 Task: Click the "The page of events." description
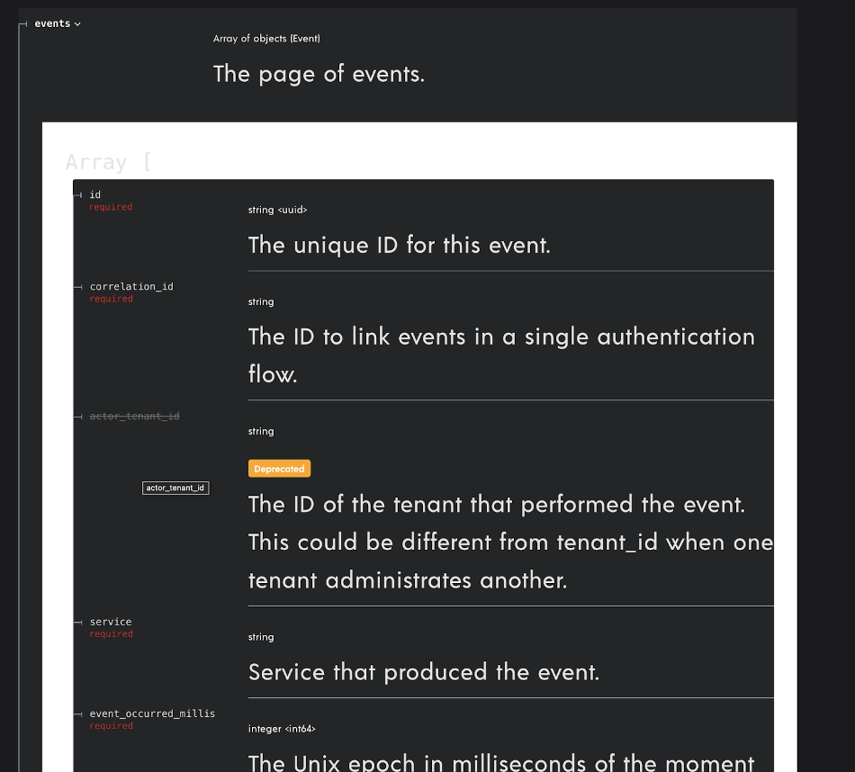319,74
